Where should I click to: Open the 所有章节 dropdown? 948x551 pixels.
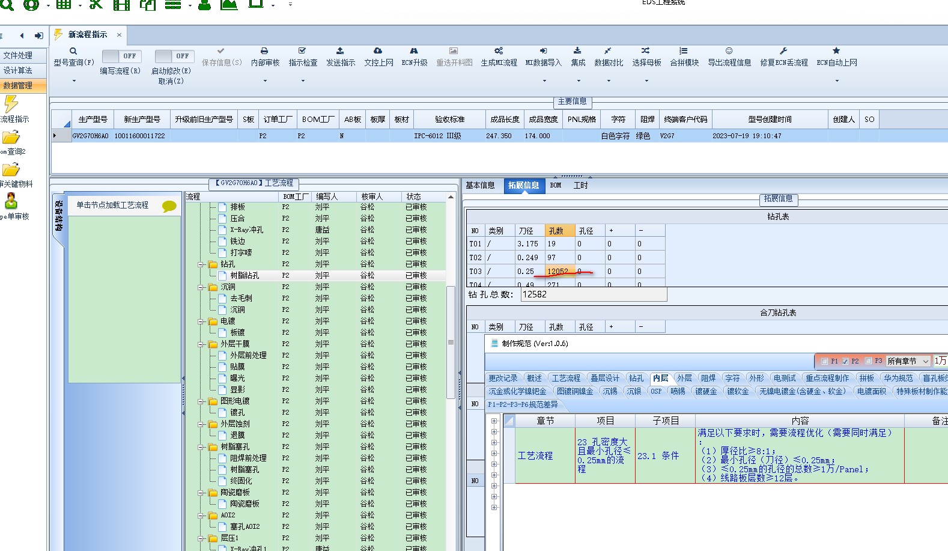click(925, 361)
